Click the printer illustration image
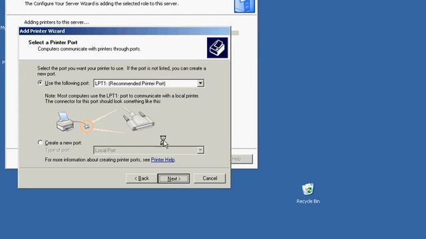Image resolution: width=426 pixels, height=239 pixels. click(65, 121)
